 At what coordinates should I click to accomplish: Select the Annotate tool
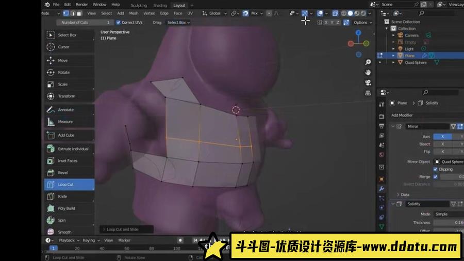coord(69,110)
